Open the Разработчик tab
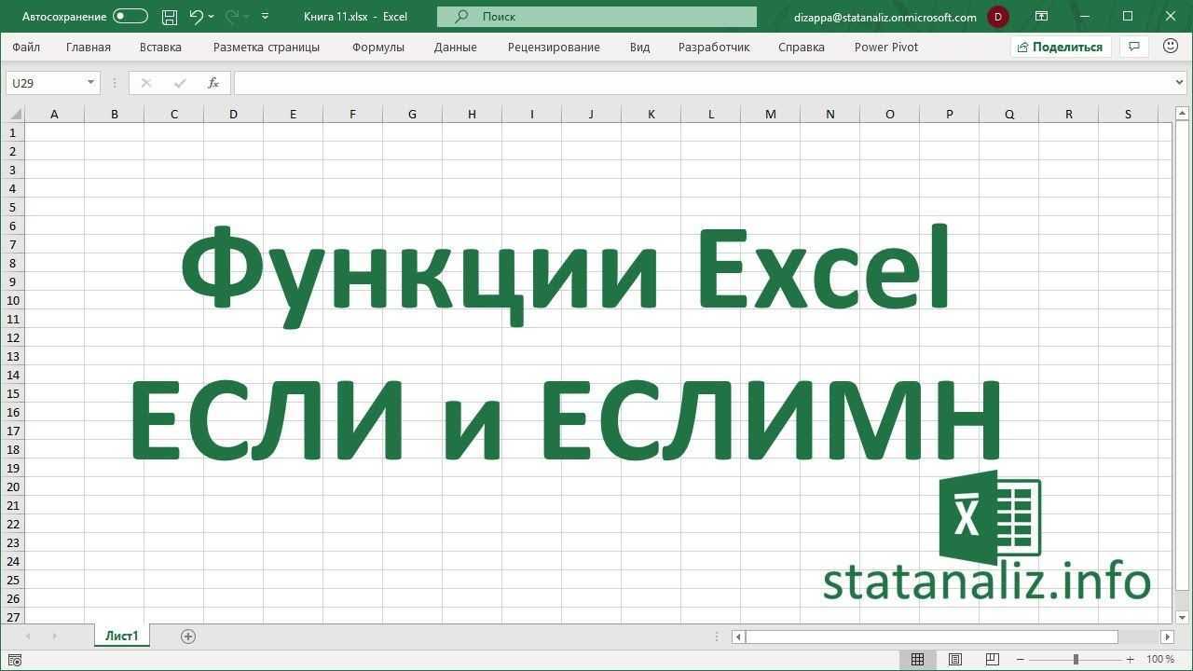 click(x=714, y=47)
